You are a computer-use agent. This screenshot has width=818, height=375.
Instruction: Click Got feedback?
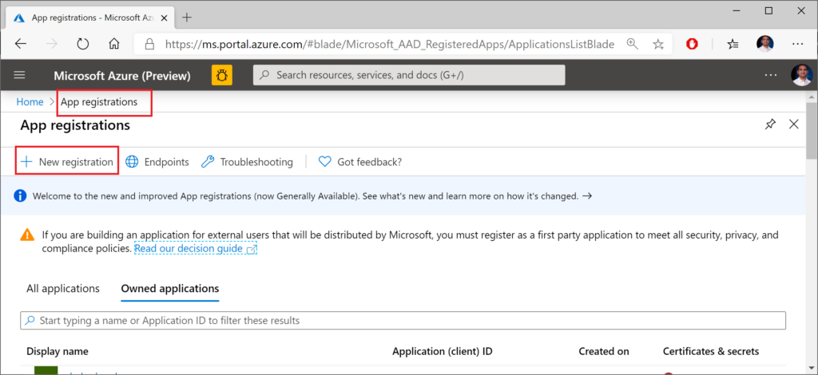[x=360, y=162]
